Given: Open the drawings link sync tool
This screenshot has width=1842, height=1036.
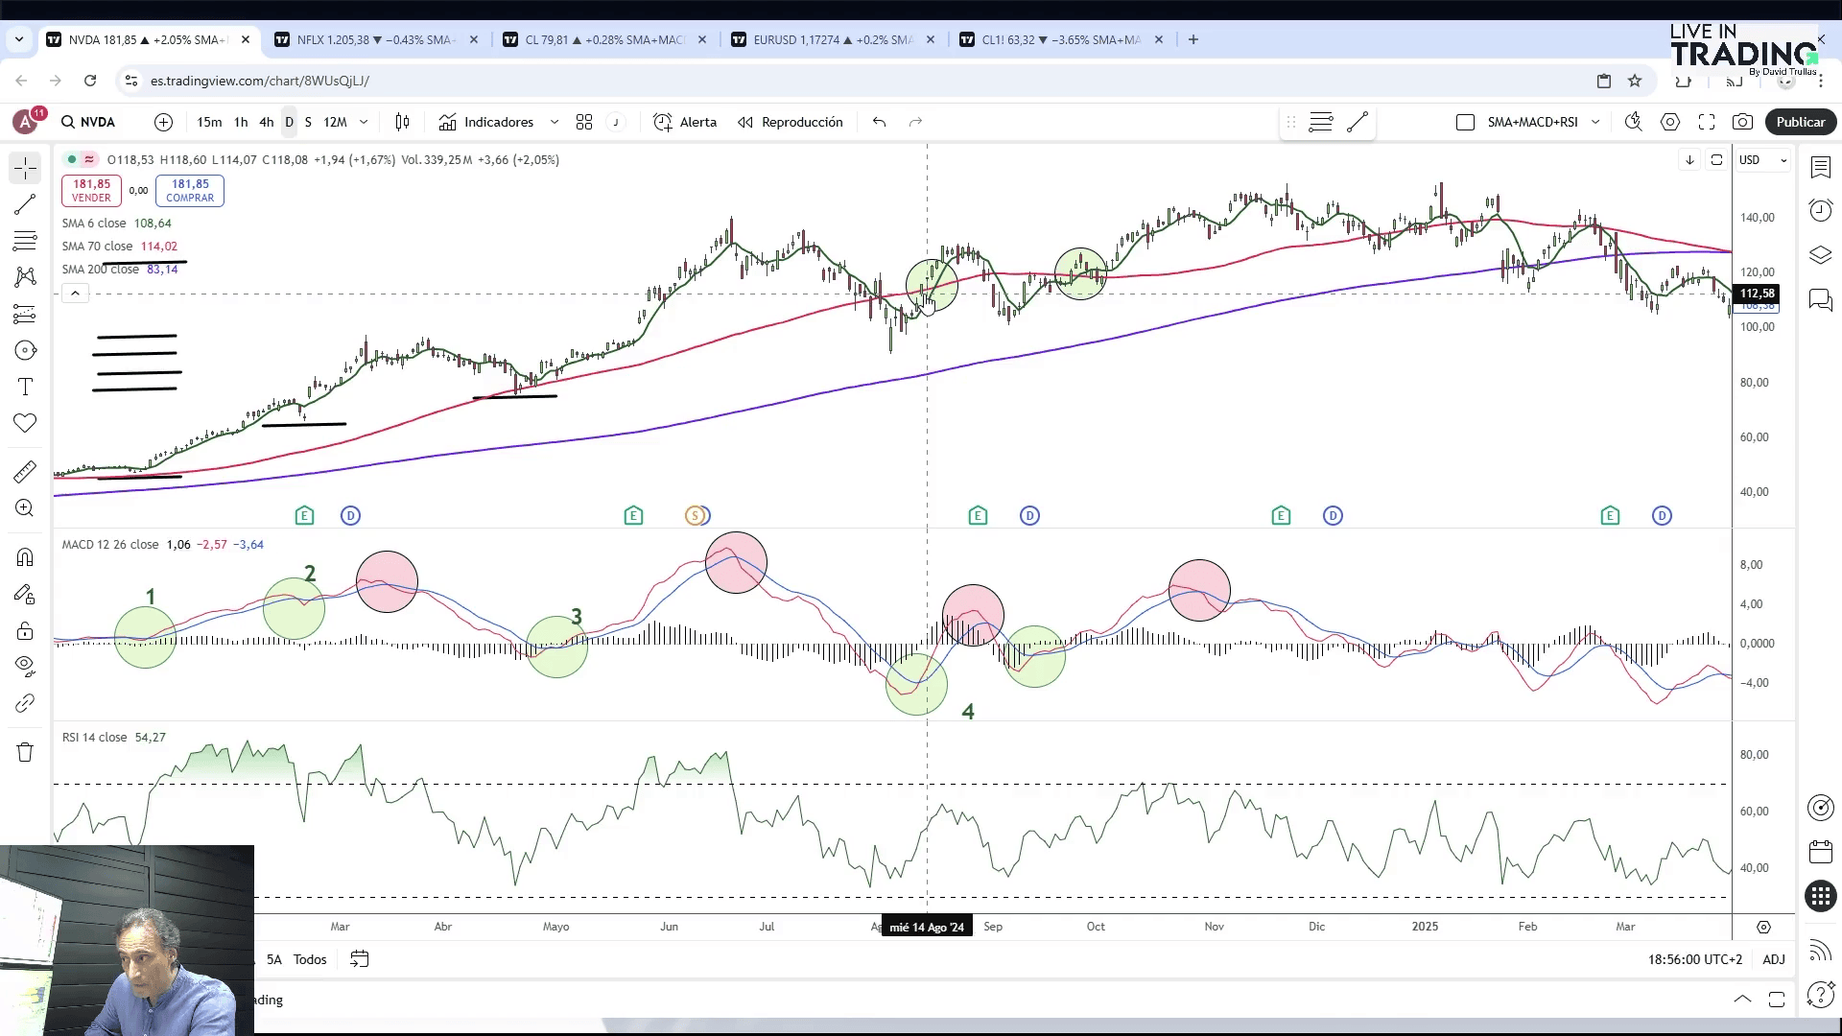Looking at the screenshot, I should coord(25,703).
